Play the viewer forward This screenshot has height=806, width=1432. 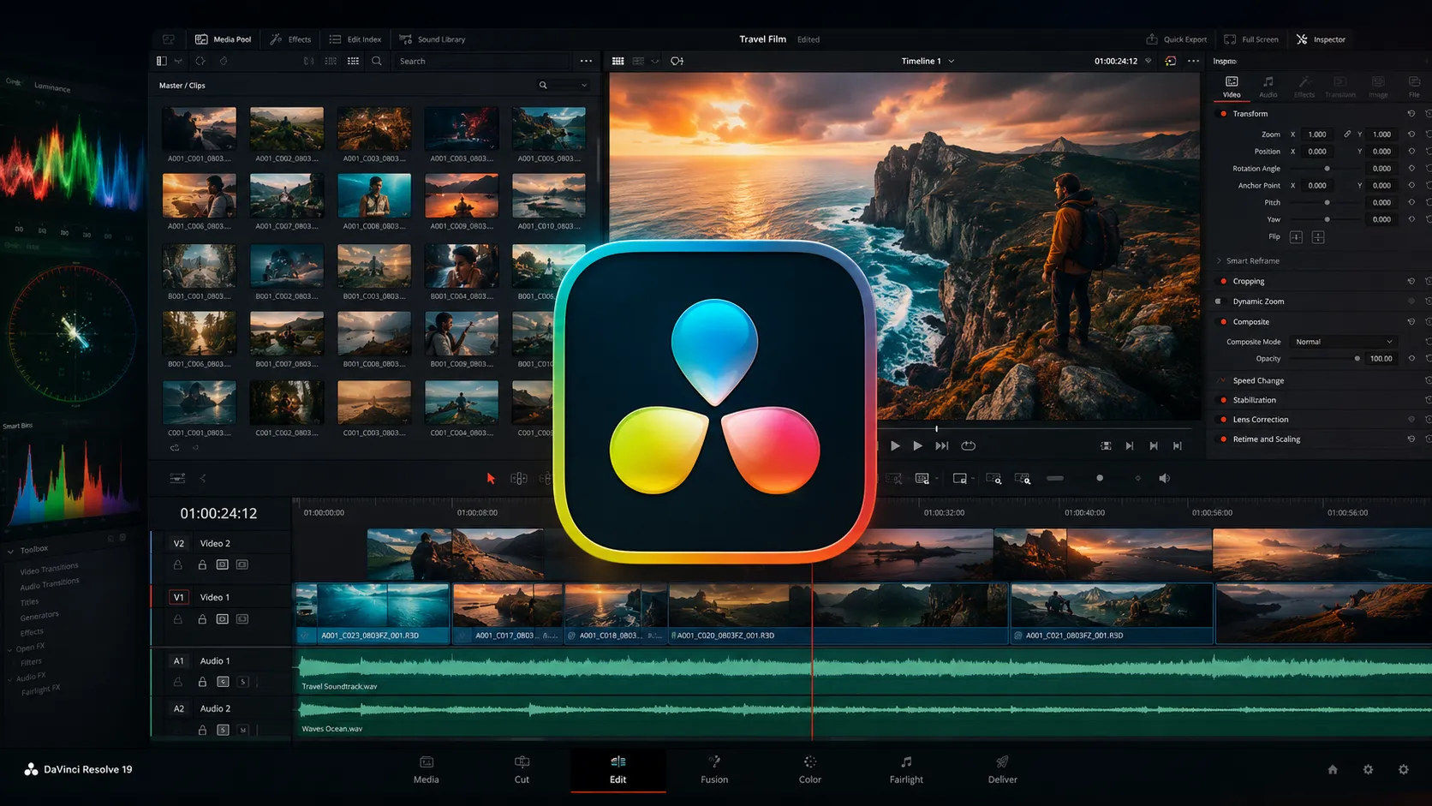[917, 446]
